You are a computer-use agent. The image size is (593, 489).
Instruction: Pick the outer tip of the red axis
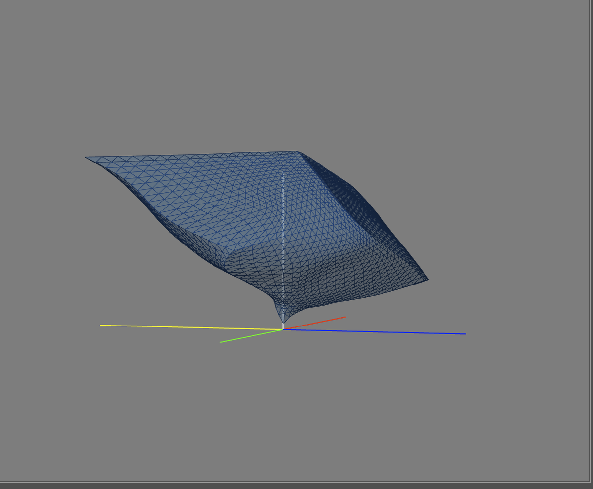(x=344, y=317)
